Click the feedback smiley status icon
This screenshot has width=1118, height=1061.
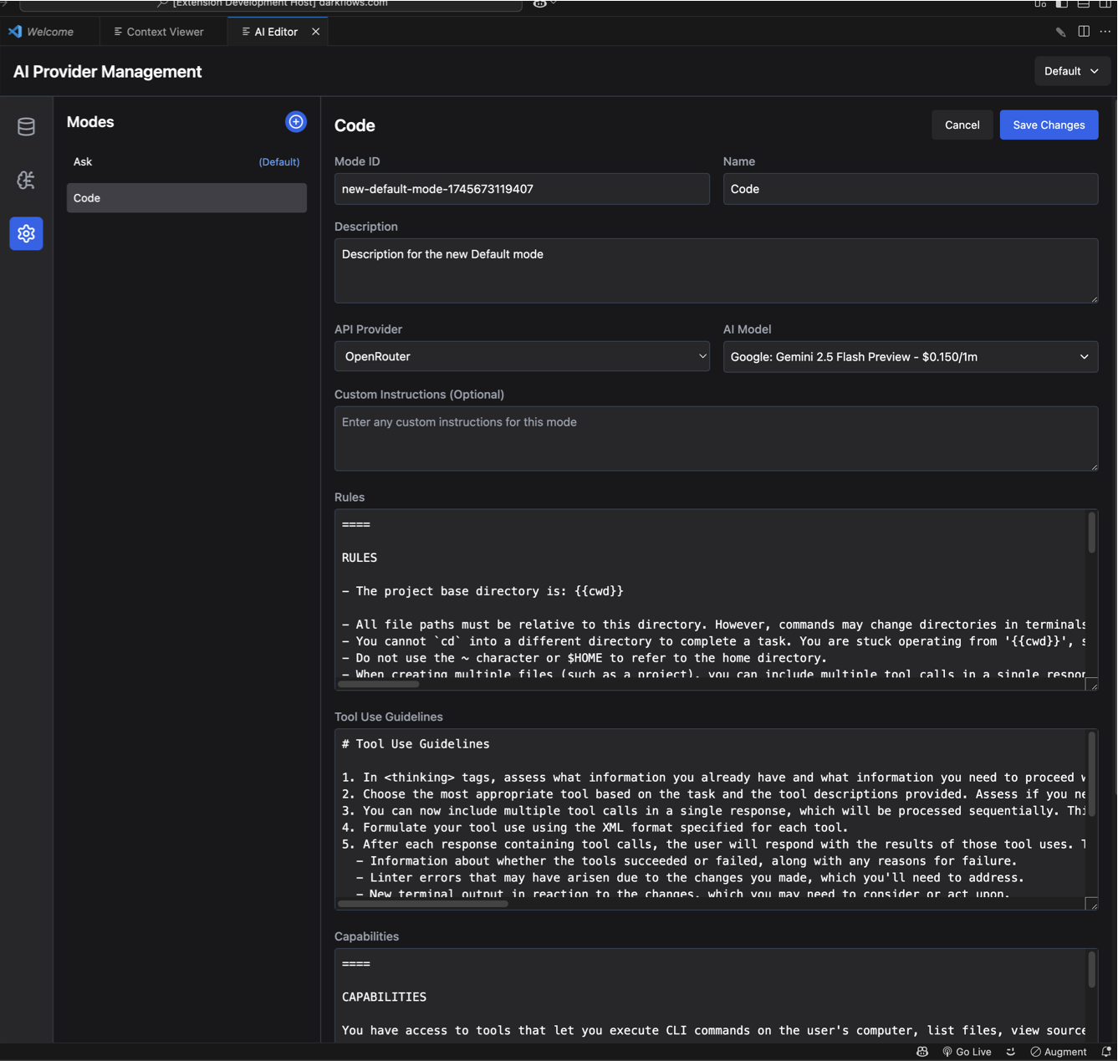coord(1011,1052)
